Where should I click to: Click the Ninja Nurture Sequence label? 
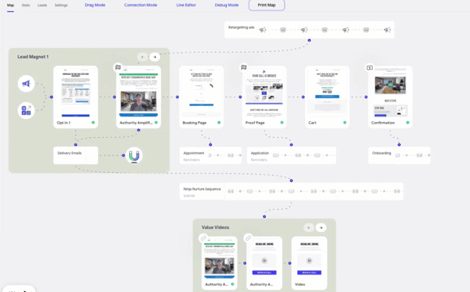click(202, 189)
